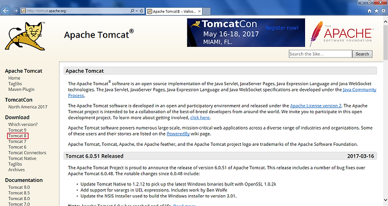Click Register now! on TomcatCon banner
This screenshot has height=206, width=388.
pyautogui.click(x=282, y=28)
